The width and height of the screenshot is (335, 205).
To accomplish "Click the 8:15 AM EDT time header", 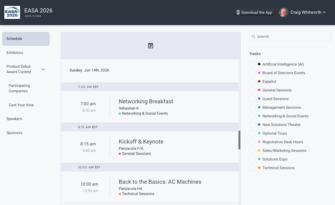I will (88, 127).
